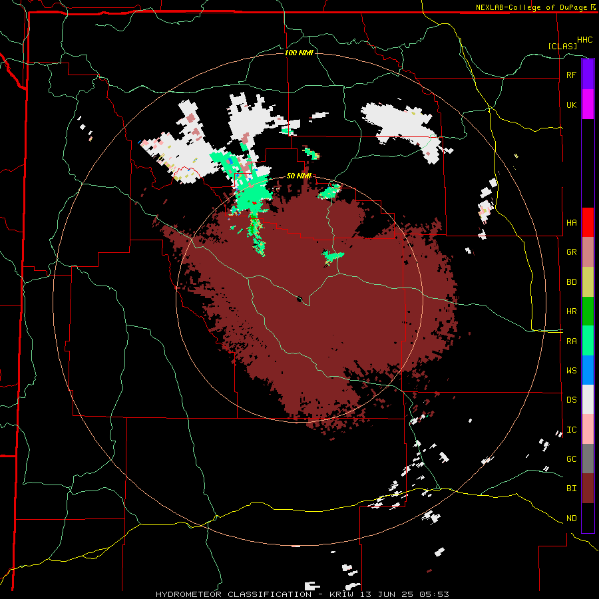Click the ND black legend swatch
Viewport: 599px width, 599px height.
point(588,518)
